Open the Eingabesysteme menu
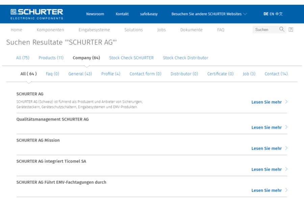The height and width of the screenshot is (203, 304). pos(94,30)
